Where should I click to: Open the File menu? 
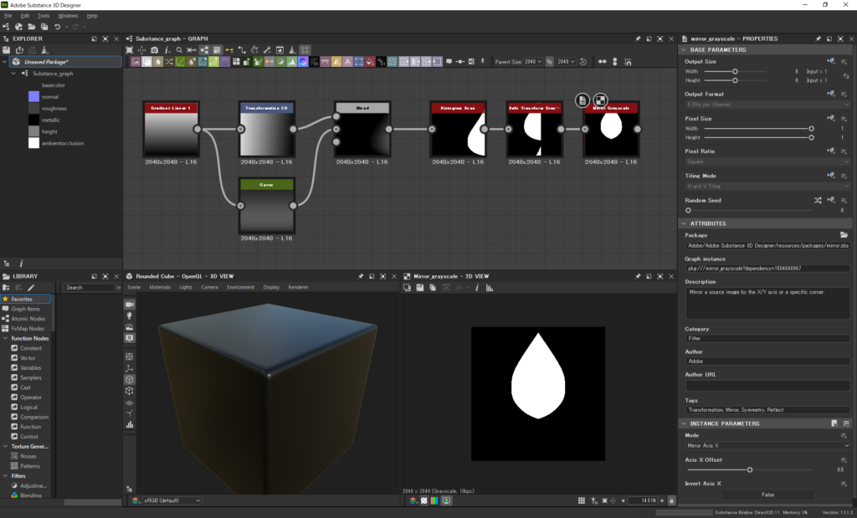coord(8,16)
